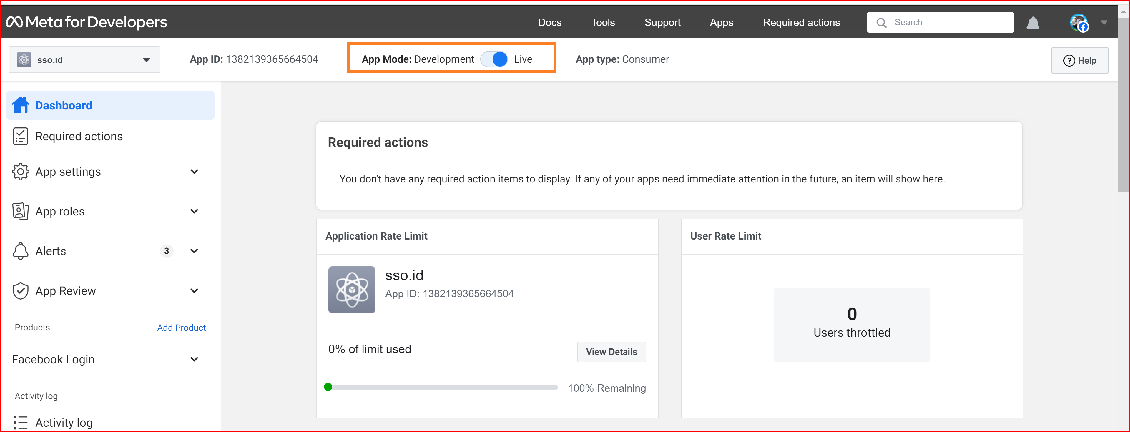
Task: Click the App settings gear icon
Action: (20, 172)
